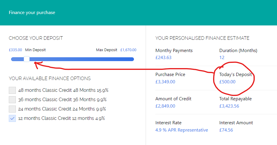This screenshot has width=277, height=145.
Task: Tick the 36 months Classic Credit checkbox
Action: 12,100
